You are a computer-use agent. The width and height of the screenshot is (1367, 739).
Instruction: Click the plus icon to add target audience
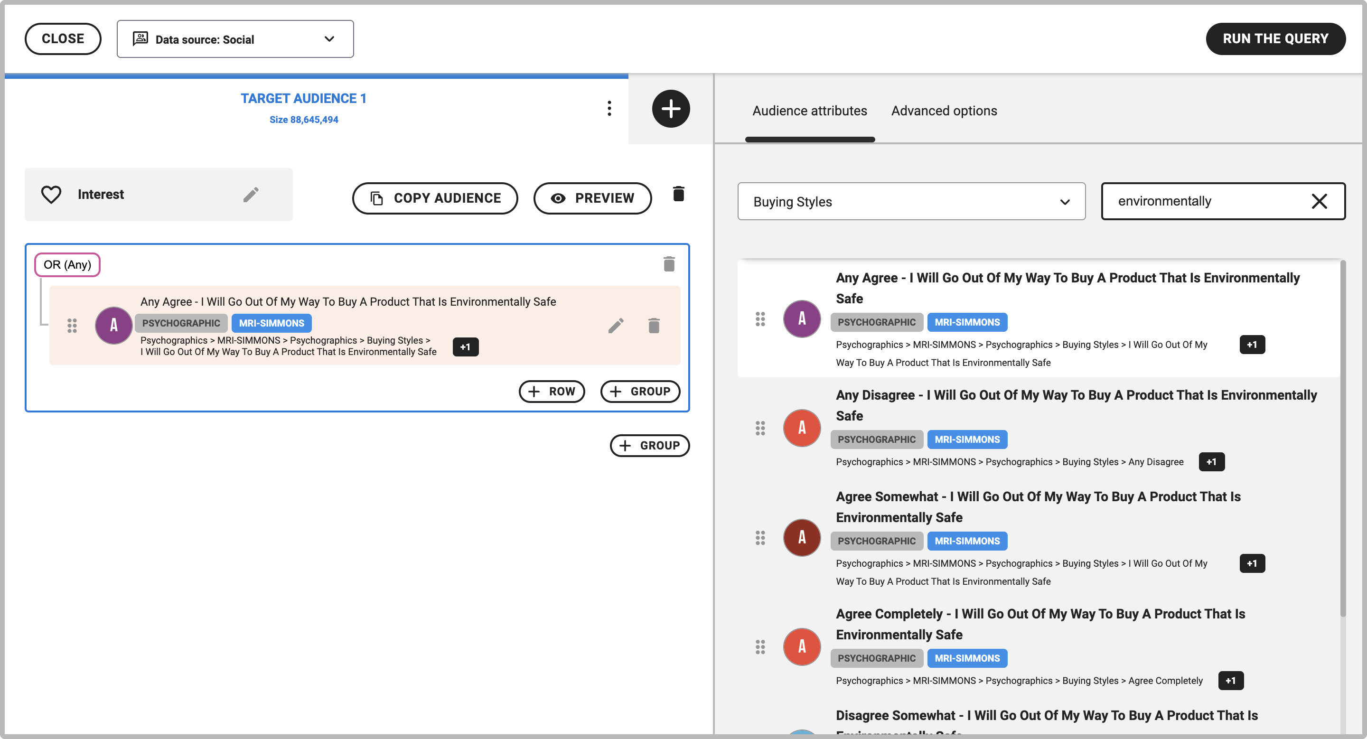pos(671,109)
